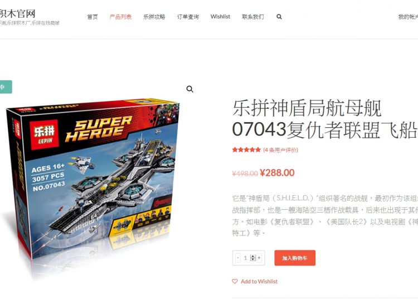This screenshot has width=418, height=299.
Task: Zoom the product image with magnifier icon
Action: tap(189, 89)
